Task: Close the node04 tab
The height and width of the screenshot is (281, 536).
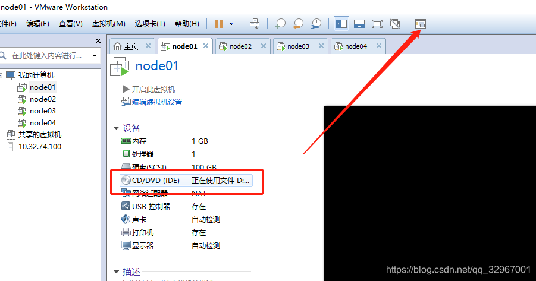Action: pyautogui.click(x=379, y=46)
